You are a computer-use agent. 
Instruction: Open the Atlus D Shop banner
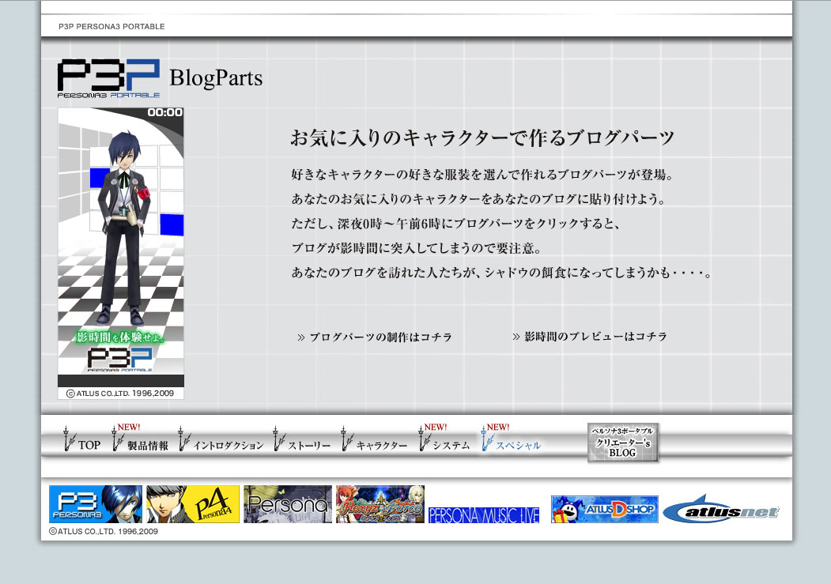tap(605, 510)
